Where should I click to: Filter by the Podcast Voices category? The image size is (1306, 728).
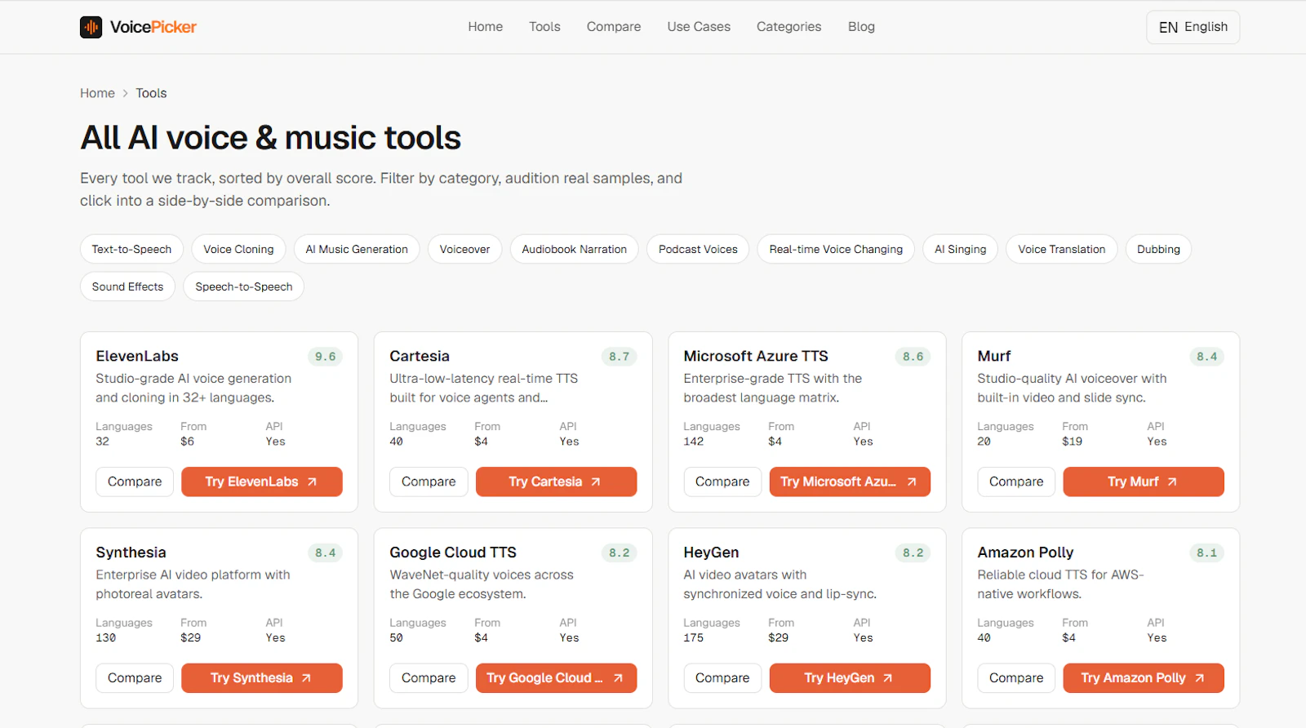[x=698, y=249]
